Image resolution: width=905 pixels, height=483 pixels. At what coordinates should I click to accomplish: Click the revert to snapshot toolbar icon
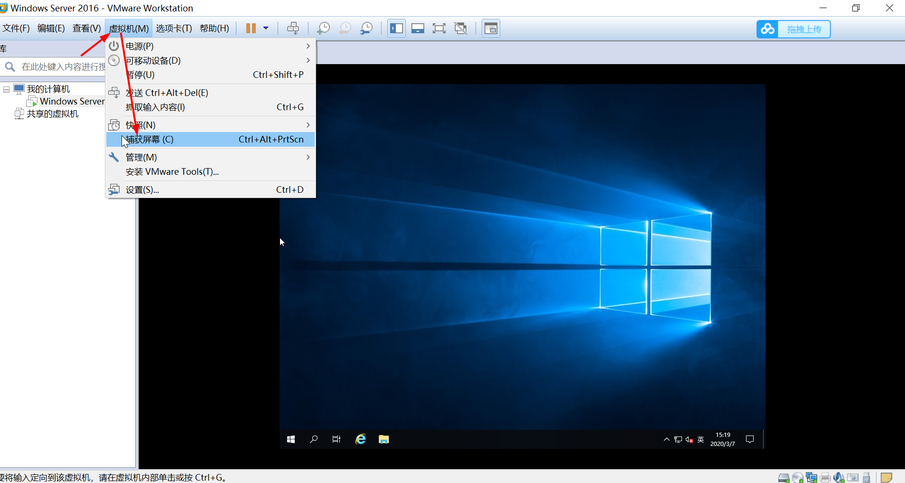tap(345, 28)
